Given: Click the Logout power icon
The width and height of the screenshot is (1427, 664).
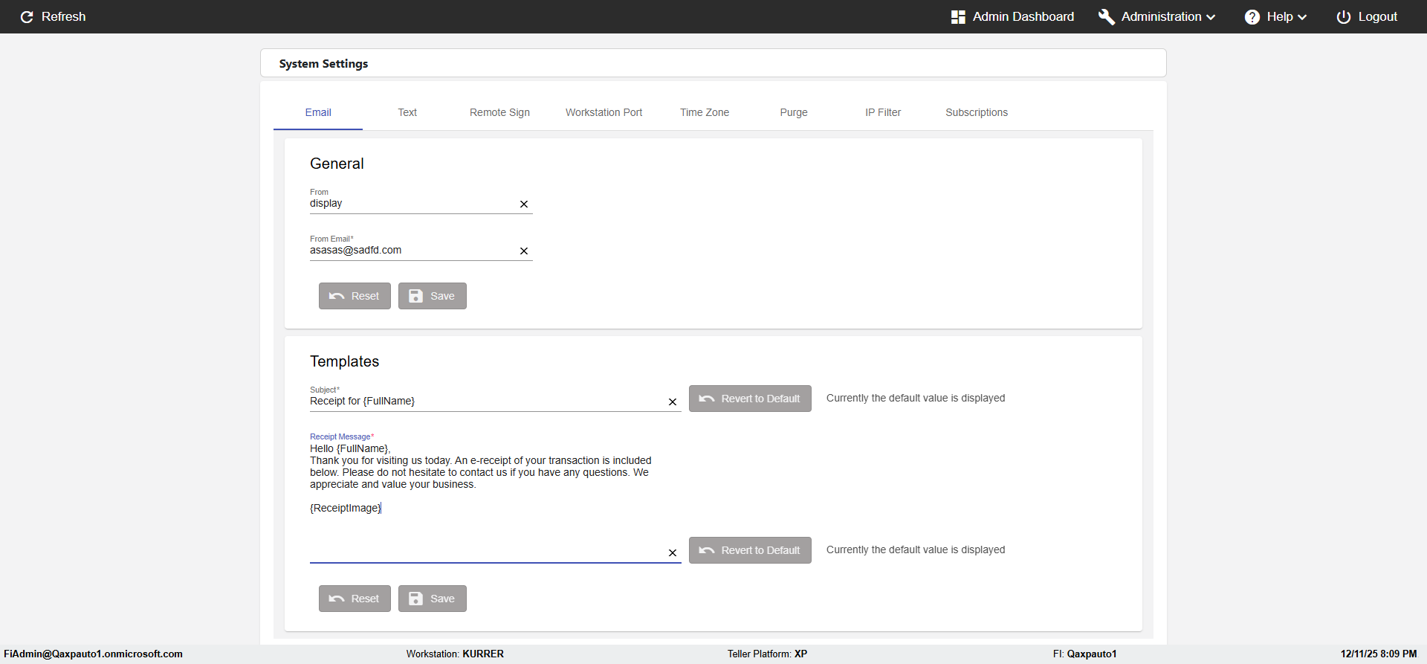Looking at the screenshot, I should tap(1344, 16).
